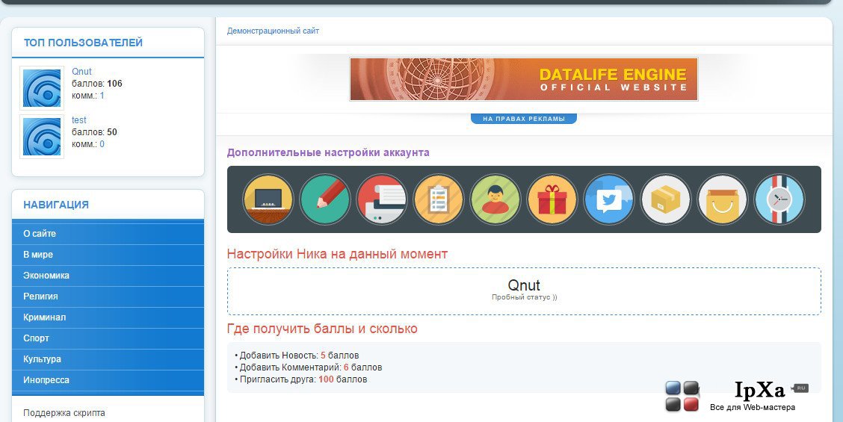This screenshot has height=422, width=843.
Task: Click the Пригласить друга 100 баллов line
Action: pos(301,379)
